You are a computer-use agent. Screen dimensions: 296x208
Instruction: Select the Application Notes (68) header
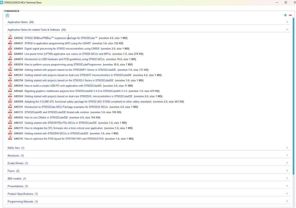tap(20, 22)
